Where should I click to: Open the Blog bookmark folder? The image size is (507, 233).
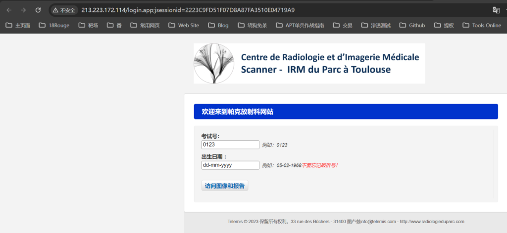tap(218, 26)
